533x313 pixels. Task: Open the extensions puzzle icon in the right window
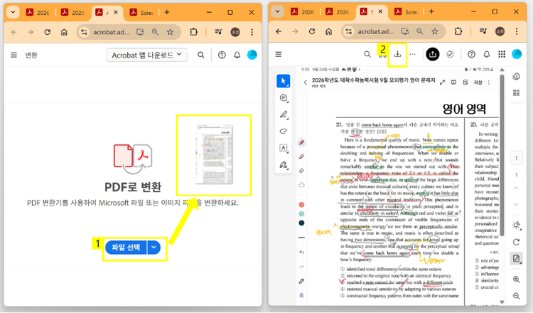(458, 31)
